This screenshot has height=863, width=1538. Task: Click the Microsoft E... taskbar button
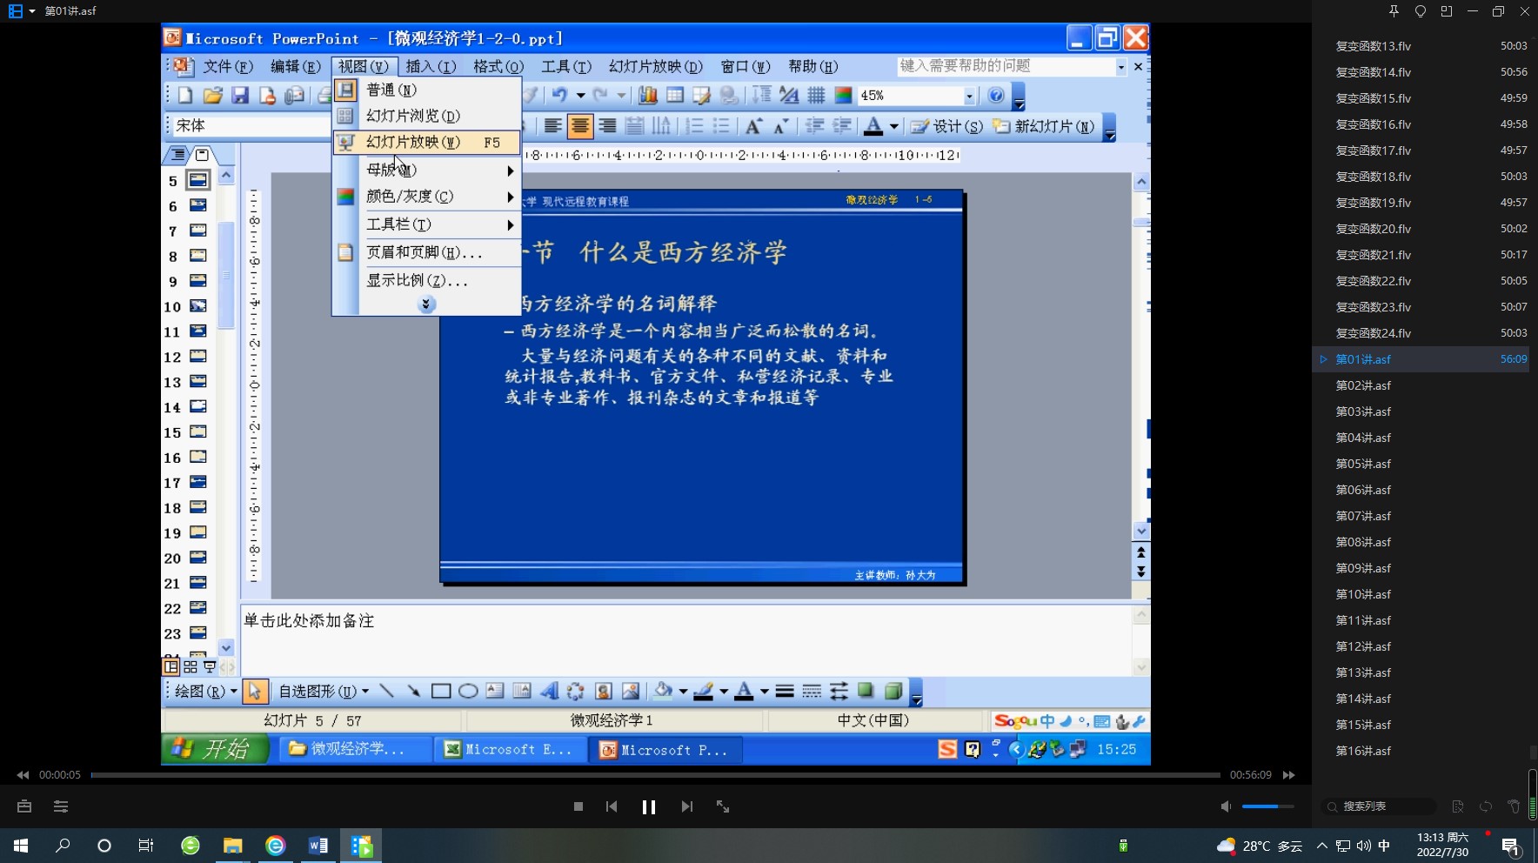point(510,750)
